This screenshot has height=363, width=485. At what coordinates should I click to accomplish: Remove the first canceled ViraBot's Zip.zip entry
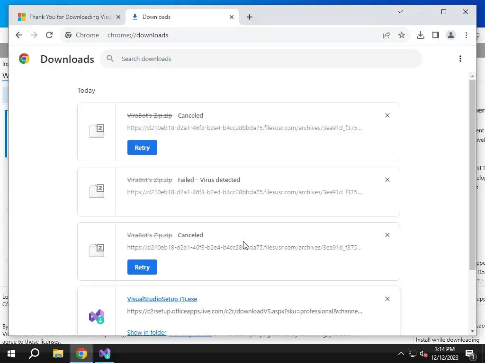click(x=387, y=115)
